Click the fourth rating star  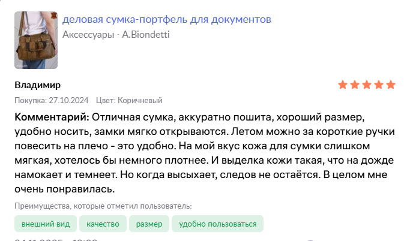tap(379, 85)
